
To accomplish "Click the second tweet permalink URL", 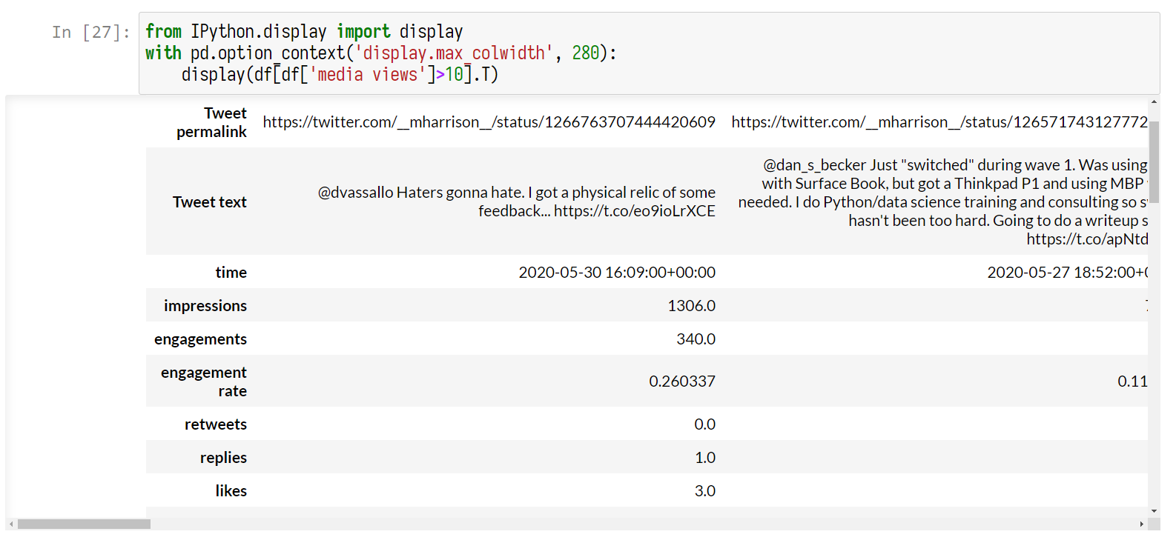I will 939,122.
